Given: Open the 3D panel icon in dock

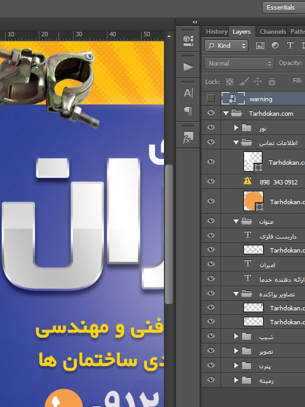Looking at the screenshot, I should 188,41.
